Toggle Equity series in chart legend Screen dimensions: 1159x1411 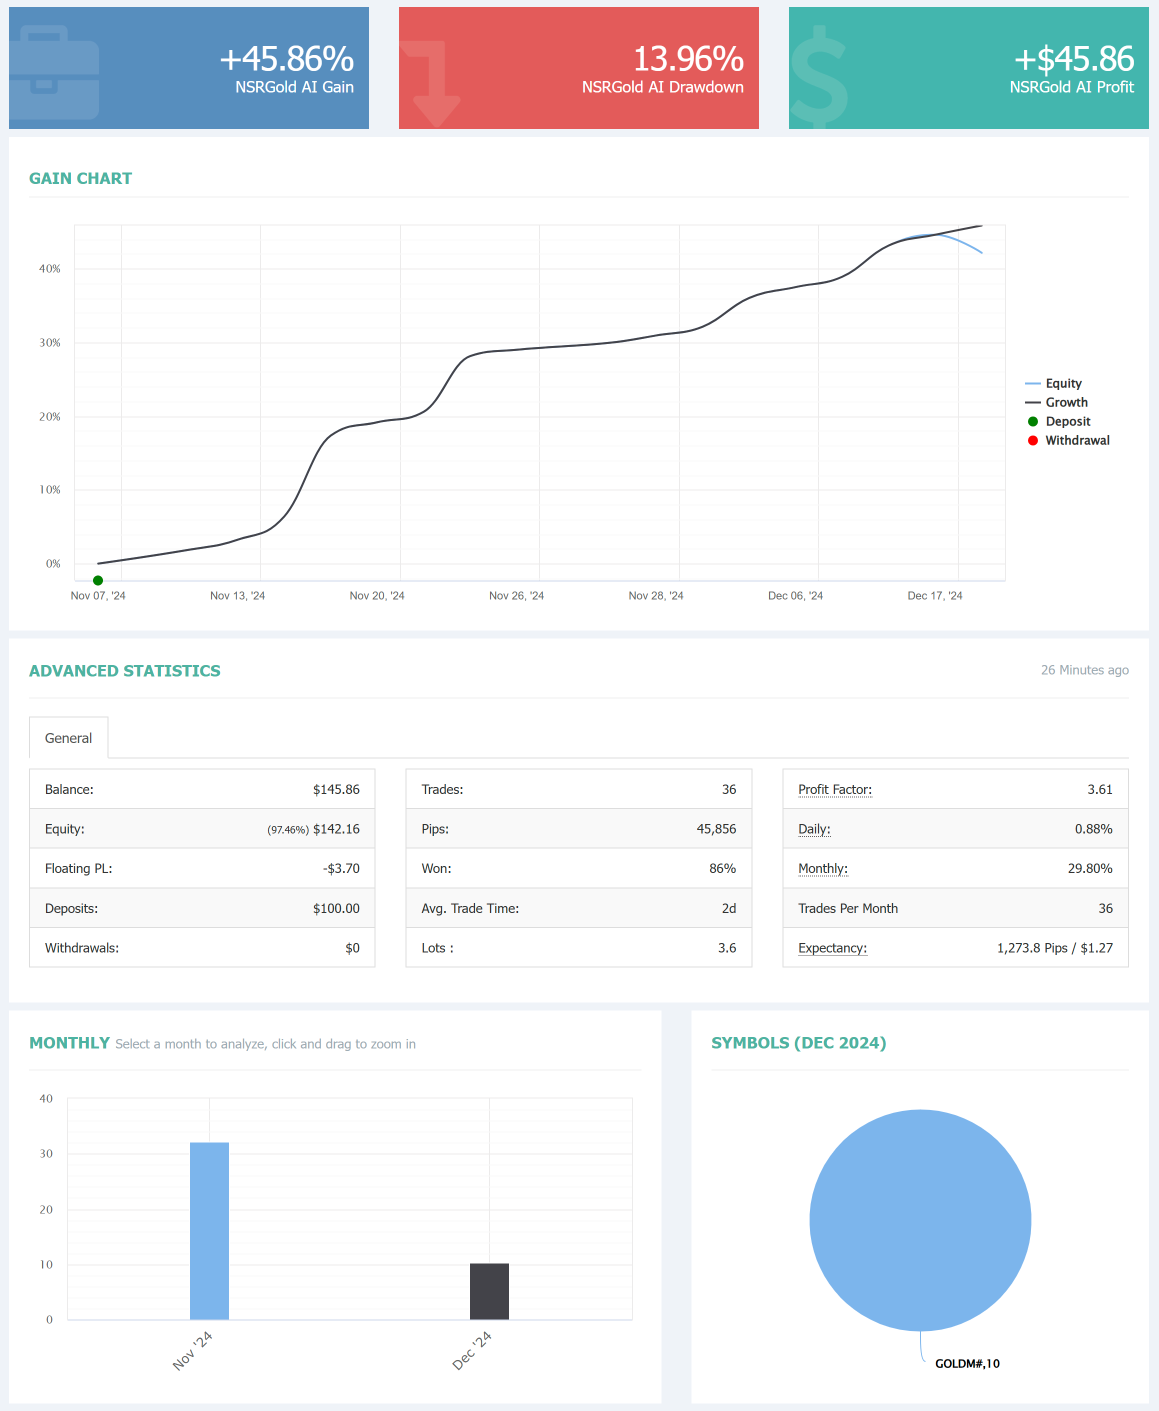pos(1062,383)
